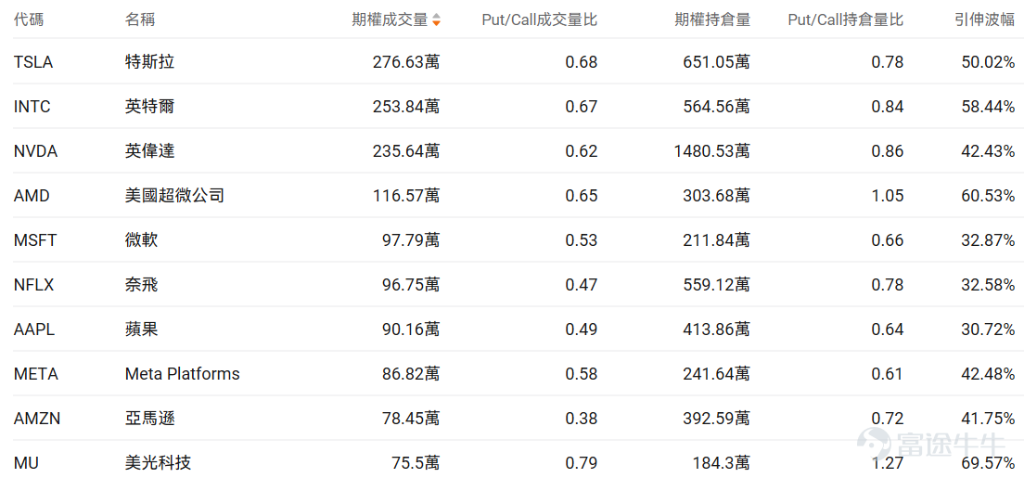Click AMD open interest 303.68萬
The height and width of the screenshot is (478, 1024).
tap(717, 196)
